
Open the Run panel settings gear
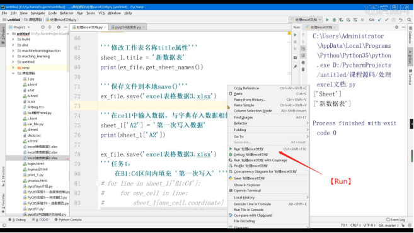[x=396, y=27]
